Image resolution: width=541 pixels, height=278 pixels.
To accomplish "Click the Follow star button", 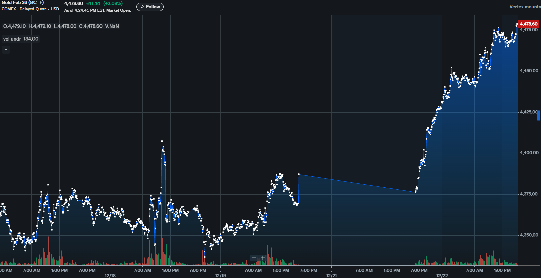I will 150,7.
